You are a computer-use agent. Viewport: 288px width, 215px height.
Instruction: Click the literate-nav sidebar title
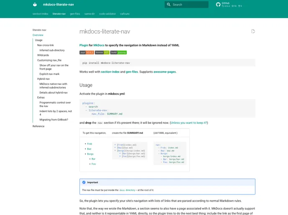39,30
